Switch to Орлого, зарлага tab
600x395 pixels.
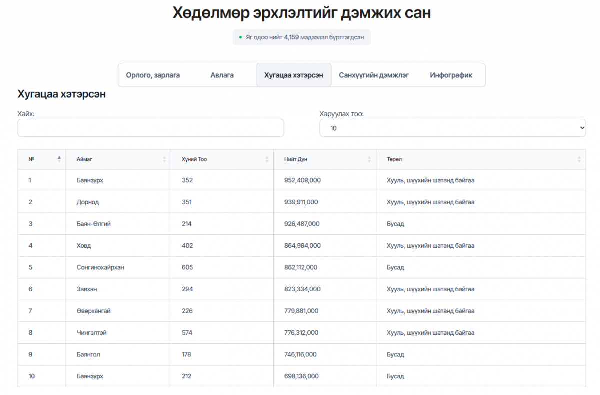(x=153, y=75)
